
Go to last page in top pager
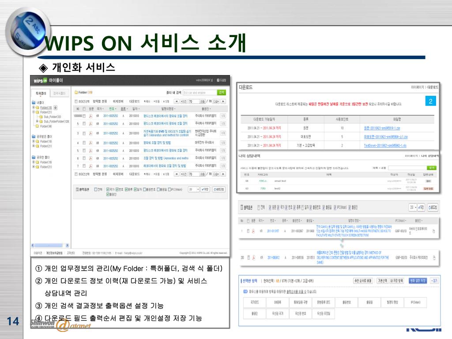point(223,102)
